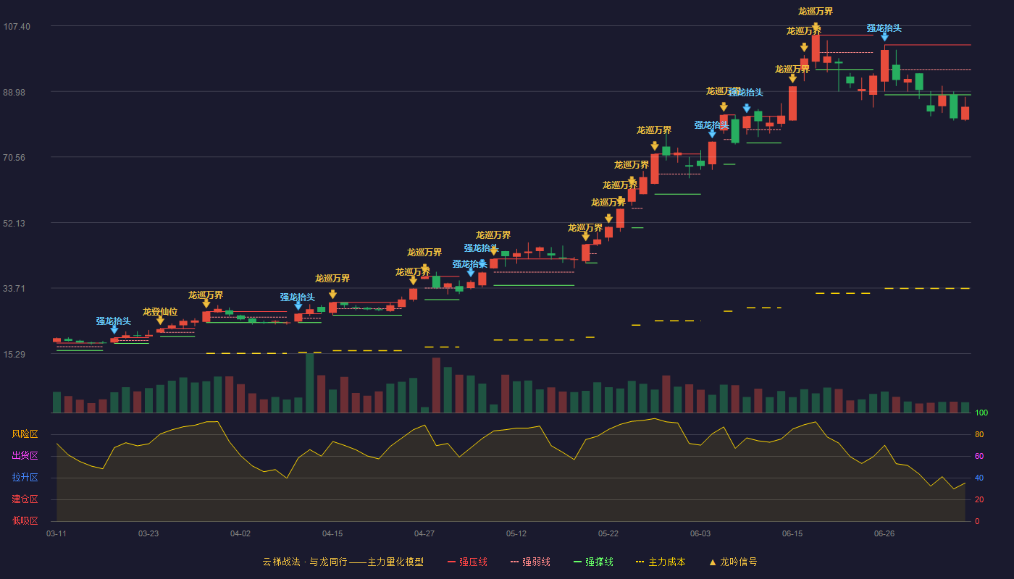Select the 建仓区 zone label
Image resolution: width=1014 pixels, height=579 pixels.
tap(25, 499)
